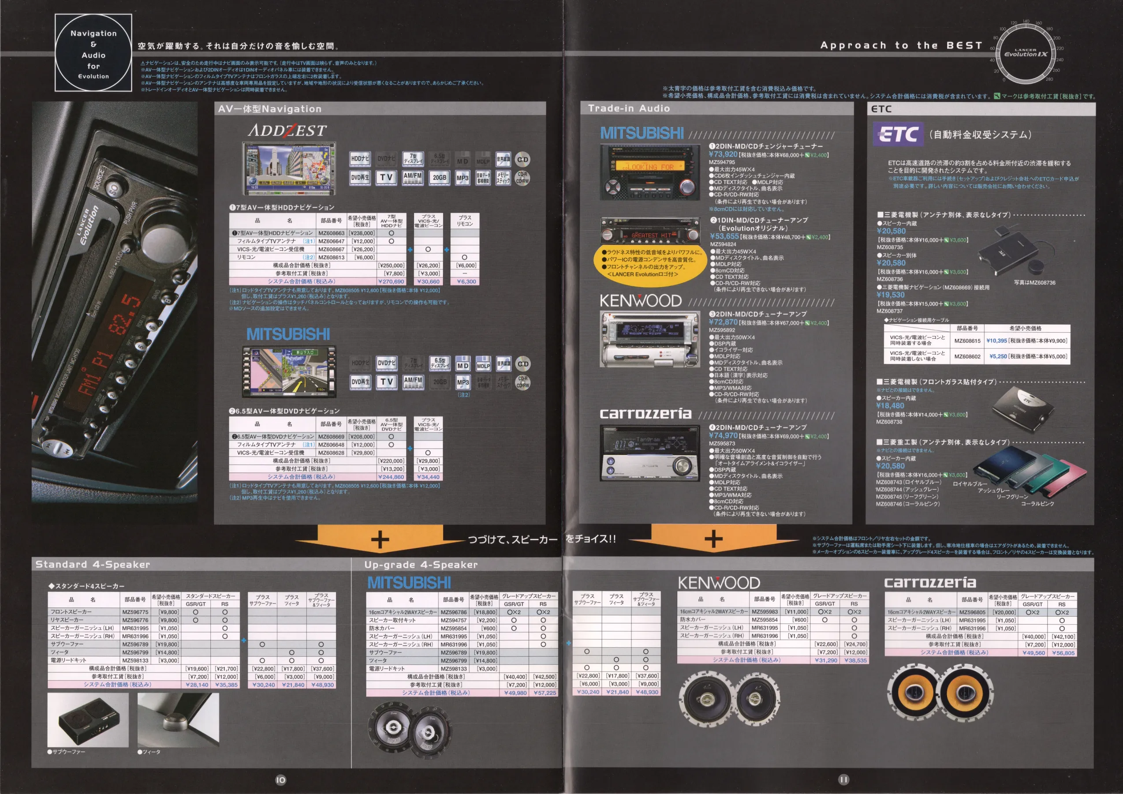
Task: Click the Lancer Evolution IX speedometer emblem
Action: [x=1026, y=53]
